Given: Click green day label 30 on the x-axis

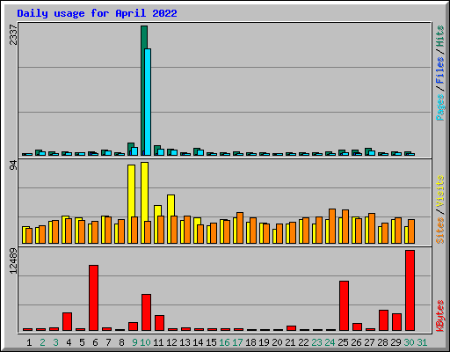Looking at the screenshot, I should [x=409, y=342].
